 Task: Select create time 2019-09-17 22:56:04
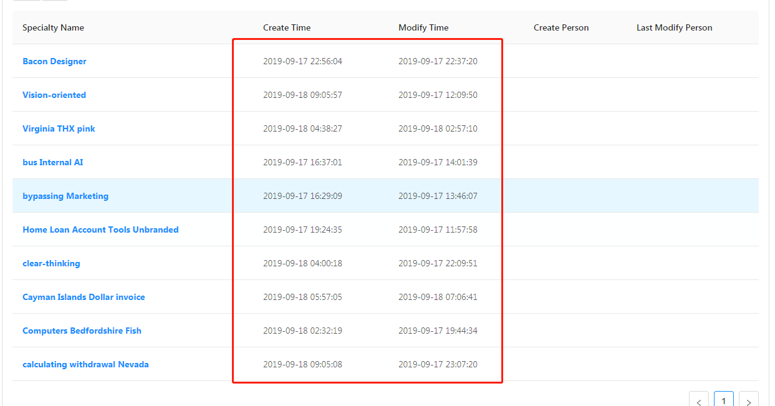tap(302, 61)
